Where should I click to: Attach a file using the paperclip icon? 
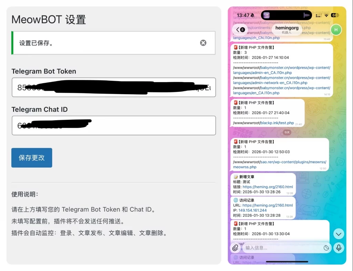coord(236,248)
